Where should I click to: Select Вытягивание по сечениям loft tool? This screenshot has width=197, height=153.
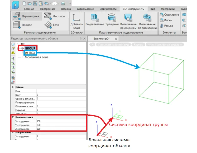[128, 21]
